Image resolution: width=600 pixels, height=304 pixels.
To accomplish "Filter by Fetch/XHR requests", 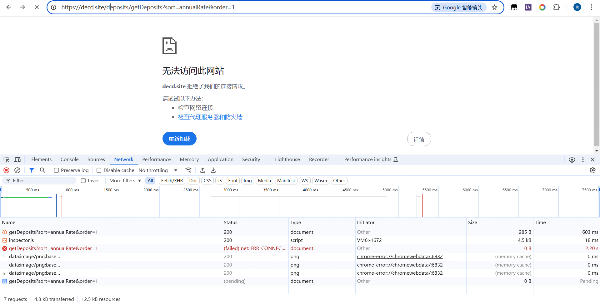I will (x=172, y=181).
